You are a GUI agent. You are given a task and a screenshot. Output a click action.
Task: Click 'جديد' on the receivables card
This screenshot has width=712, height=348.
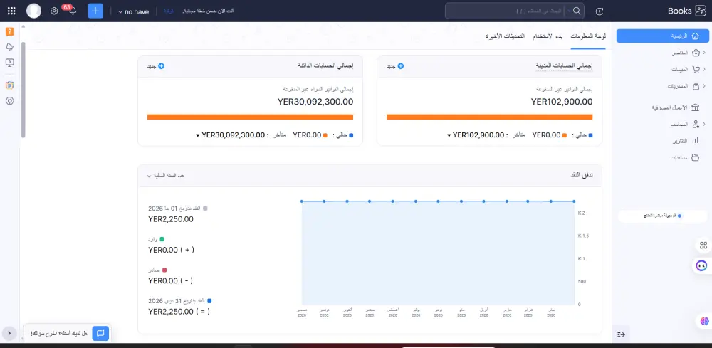pos(395,66)
